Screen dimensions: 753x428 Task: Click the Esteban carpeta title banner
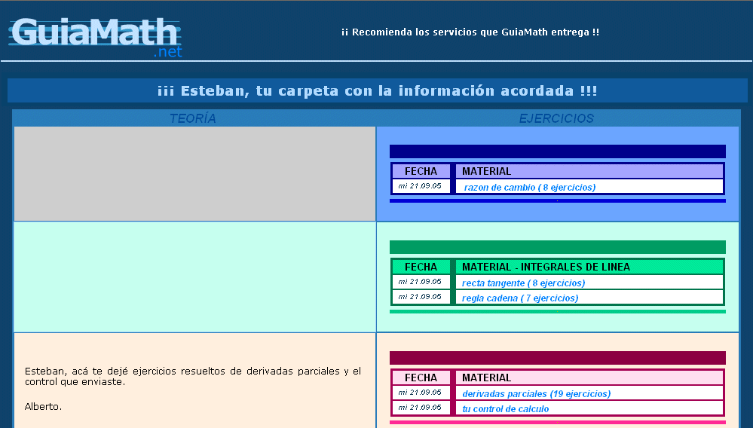(378, 90)
